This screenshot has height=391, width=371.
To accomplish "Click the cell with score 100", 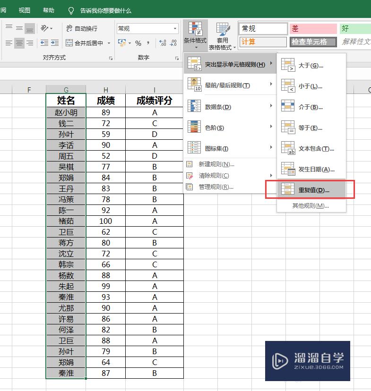I will tap(106, 221).
